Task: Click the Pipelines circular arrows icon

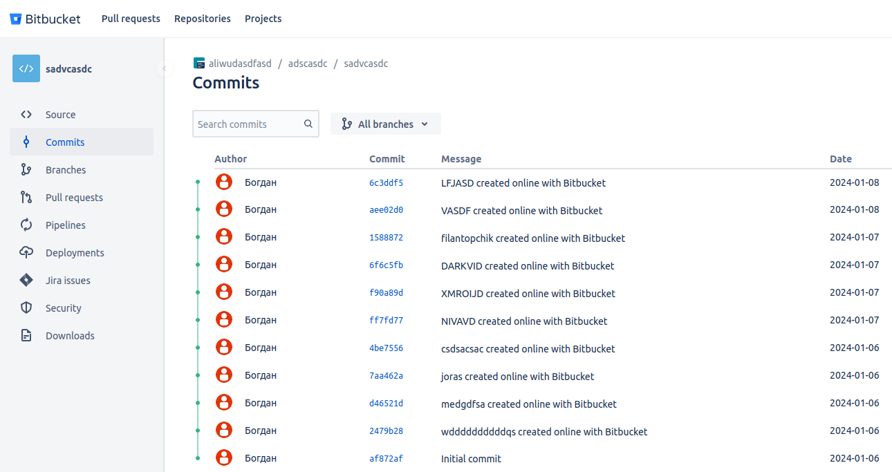Action: (x=26, y=225)
